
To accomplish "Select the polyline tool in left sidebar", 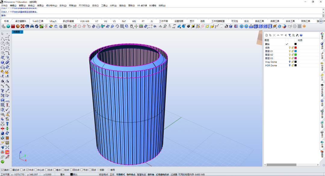I will [x=2, y=39].
